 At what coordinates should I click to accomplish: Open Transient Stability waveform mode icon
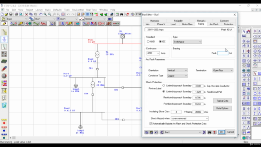[36, 24]
